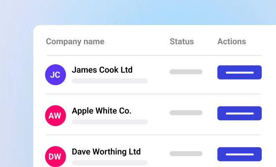This screenshot has width=276, height=167.
Task: Open the Dave Worthing Ltd company
Action: coord(106,152)
